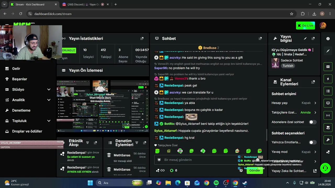This screenshot has height=188, width=335.
Task: Open the profile avatar menu
Action: [x=323, y=26]
